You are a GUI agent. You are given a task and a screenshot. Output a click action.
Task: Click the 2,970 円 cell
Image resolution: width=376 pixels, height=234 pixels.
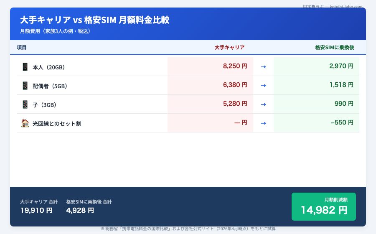[316, 66]
